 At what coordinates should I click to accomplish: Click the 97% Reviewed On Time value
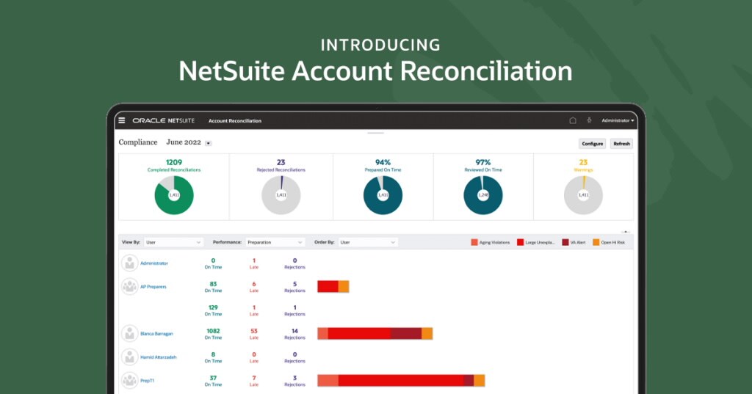coord(483,162)
